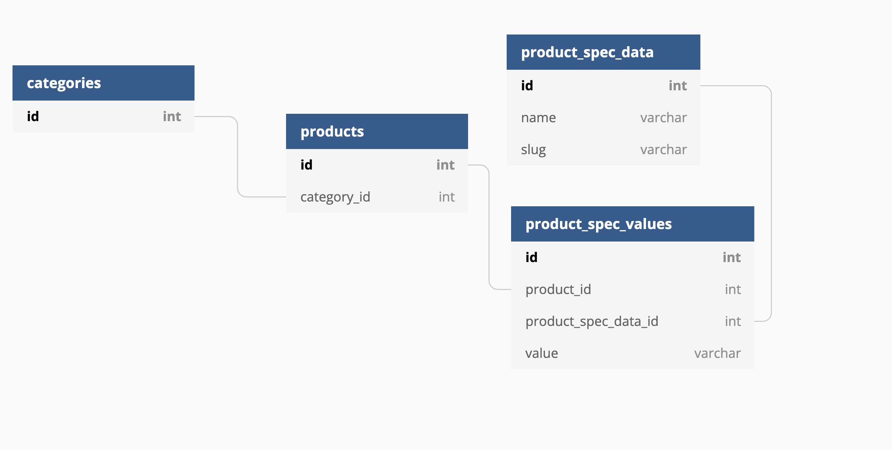Select the id column of product_spec_data
The width and height of the screenshot is (892, 450).
[x=527, y=86]
